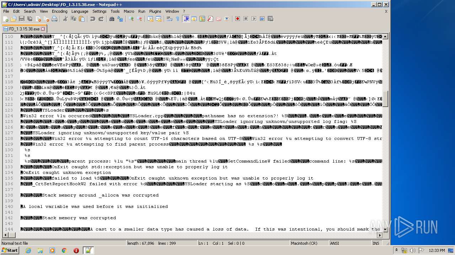This screenshot has height=255, width=455.
Task: Toggle show all characters pilcrow icon
Action: (178, 19)
